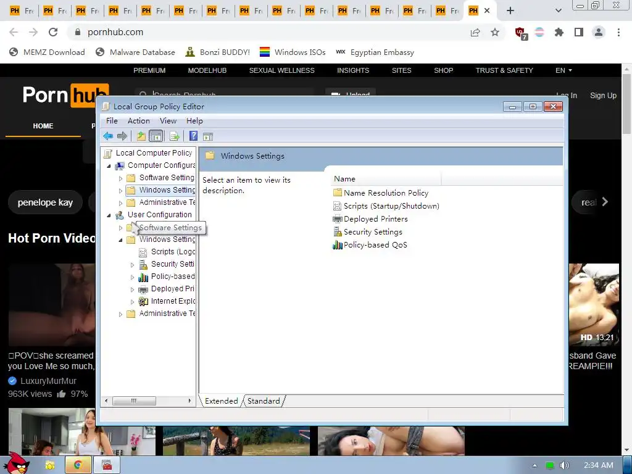Open the MEMZ Download bookmark
The height and width of the screenshot is (474, 632).
(47, 52)
